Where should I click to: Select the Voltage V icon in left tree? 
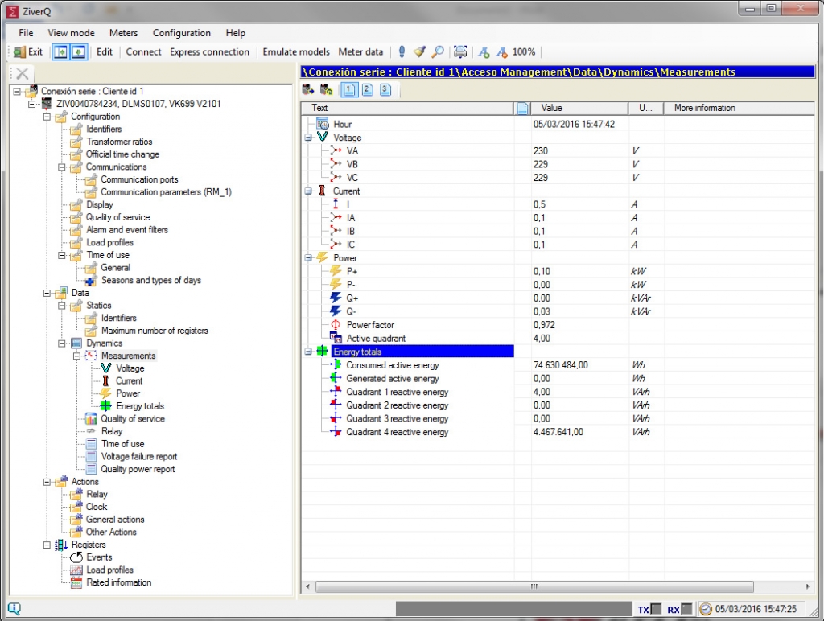(105, 368)
